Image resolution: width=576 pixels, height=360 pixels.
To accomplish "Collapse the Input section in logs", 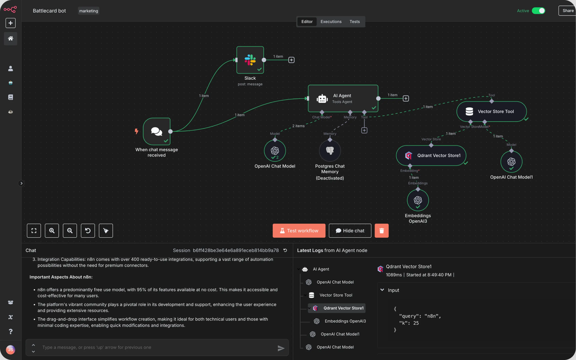I will [382, 290].
